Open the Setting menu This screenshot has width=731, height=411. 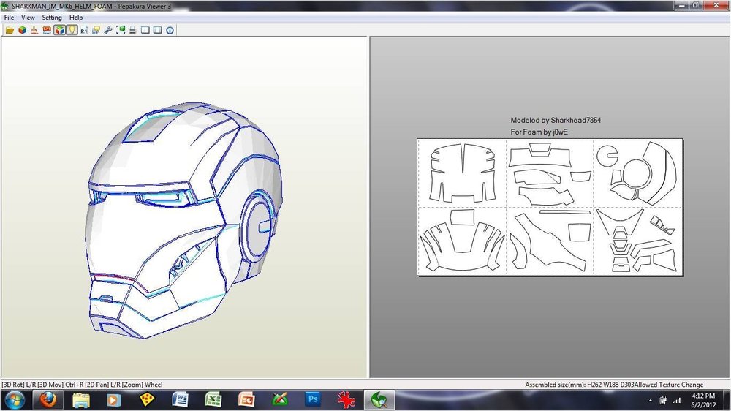coord(52,18)
